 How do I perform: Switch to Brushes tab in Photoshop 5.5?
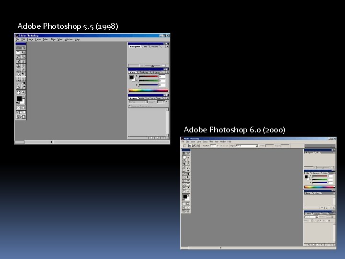point(156,72)
